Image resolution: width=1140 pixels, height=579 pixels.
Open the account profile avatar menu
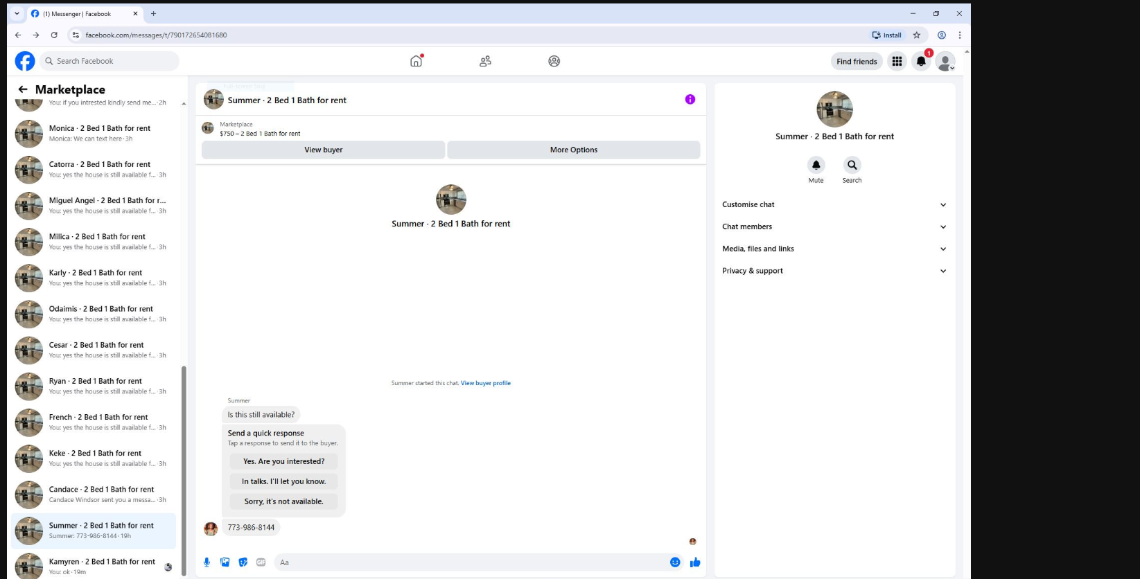945,61
